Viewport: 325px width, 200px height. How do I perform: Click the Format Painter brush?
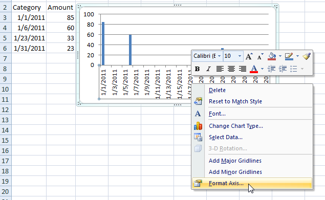[x=307, y=56]
